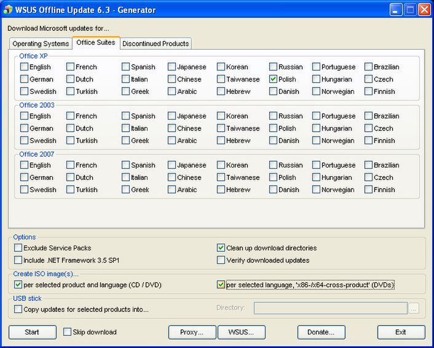Click the USB stick Directory field
This screenshot has width=434, height=348.
(331, 308)
